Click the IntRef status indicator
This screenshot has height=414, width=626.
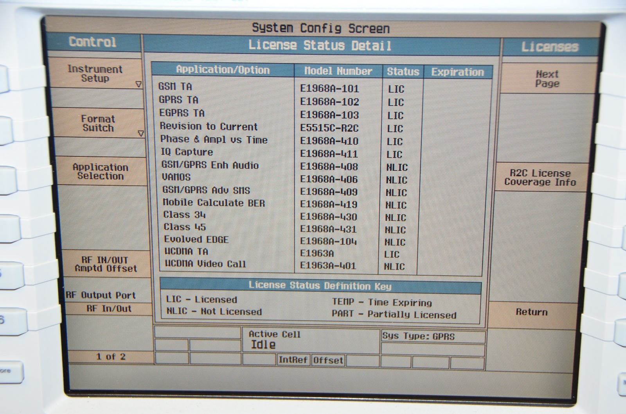click(293, 360)
